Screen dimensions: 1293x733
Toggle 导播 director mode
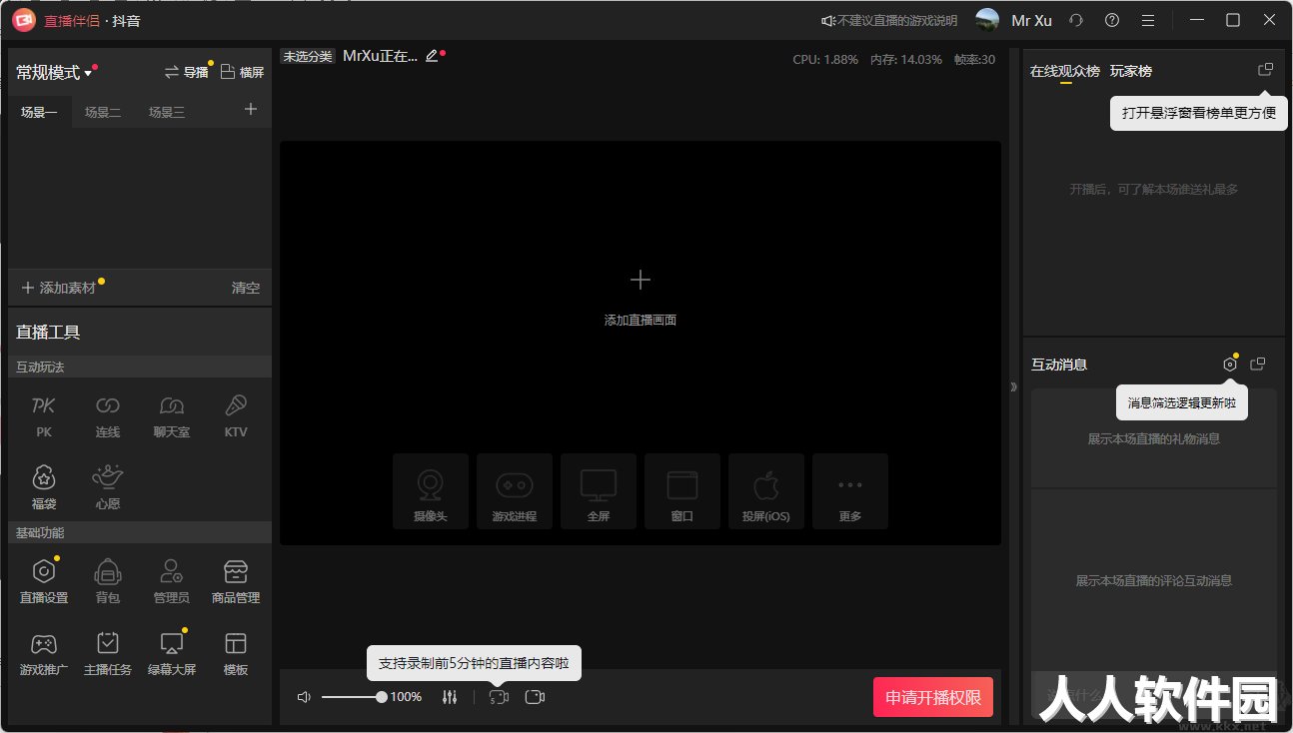[187, 72]
